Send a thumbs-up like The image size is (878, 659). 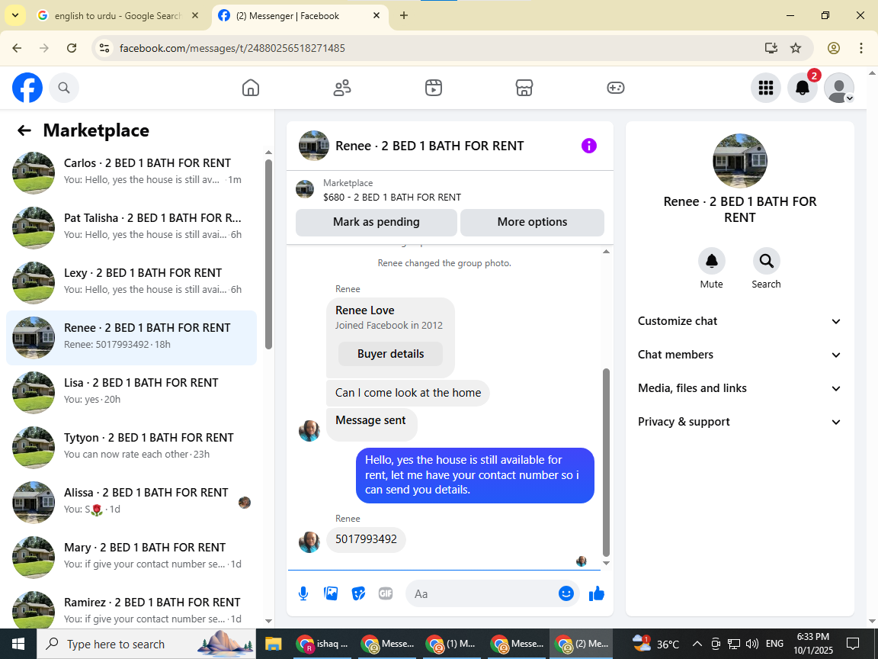[x=596, y=593]
